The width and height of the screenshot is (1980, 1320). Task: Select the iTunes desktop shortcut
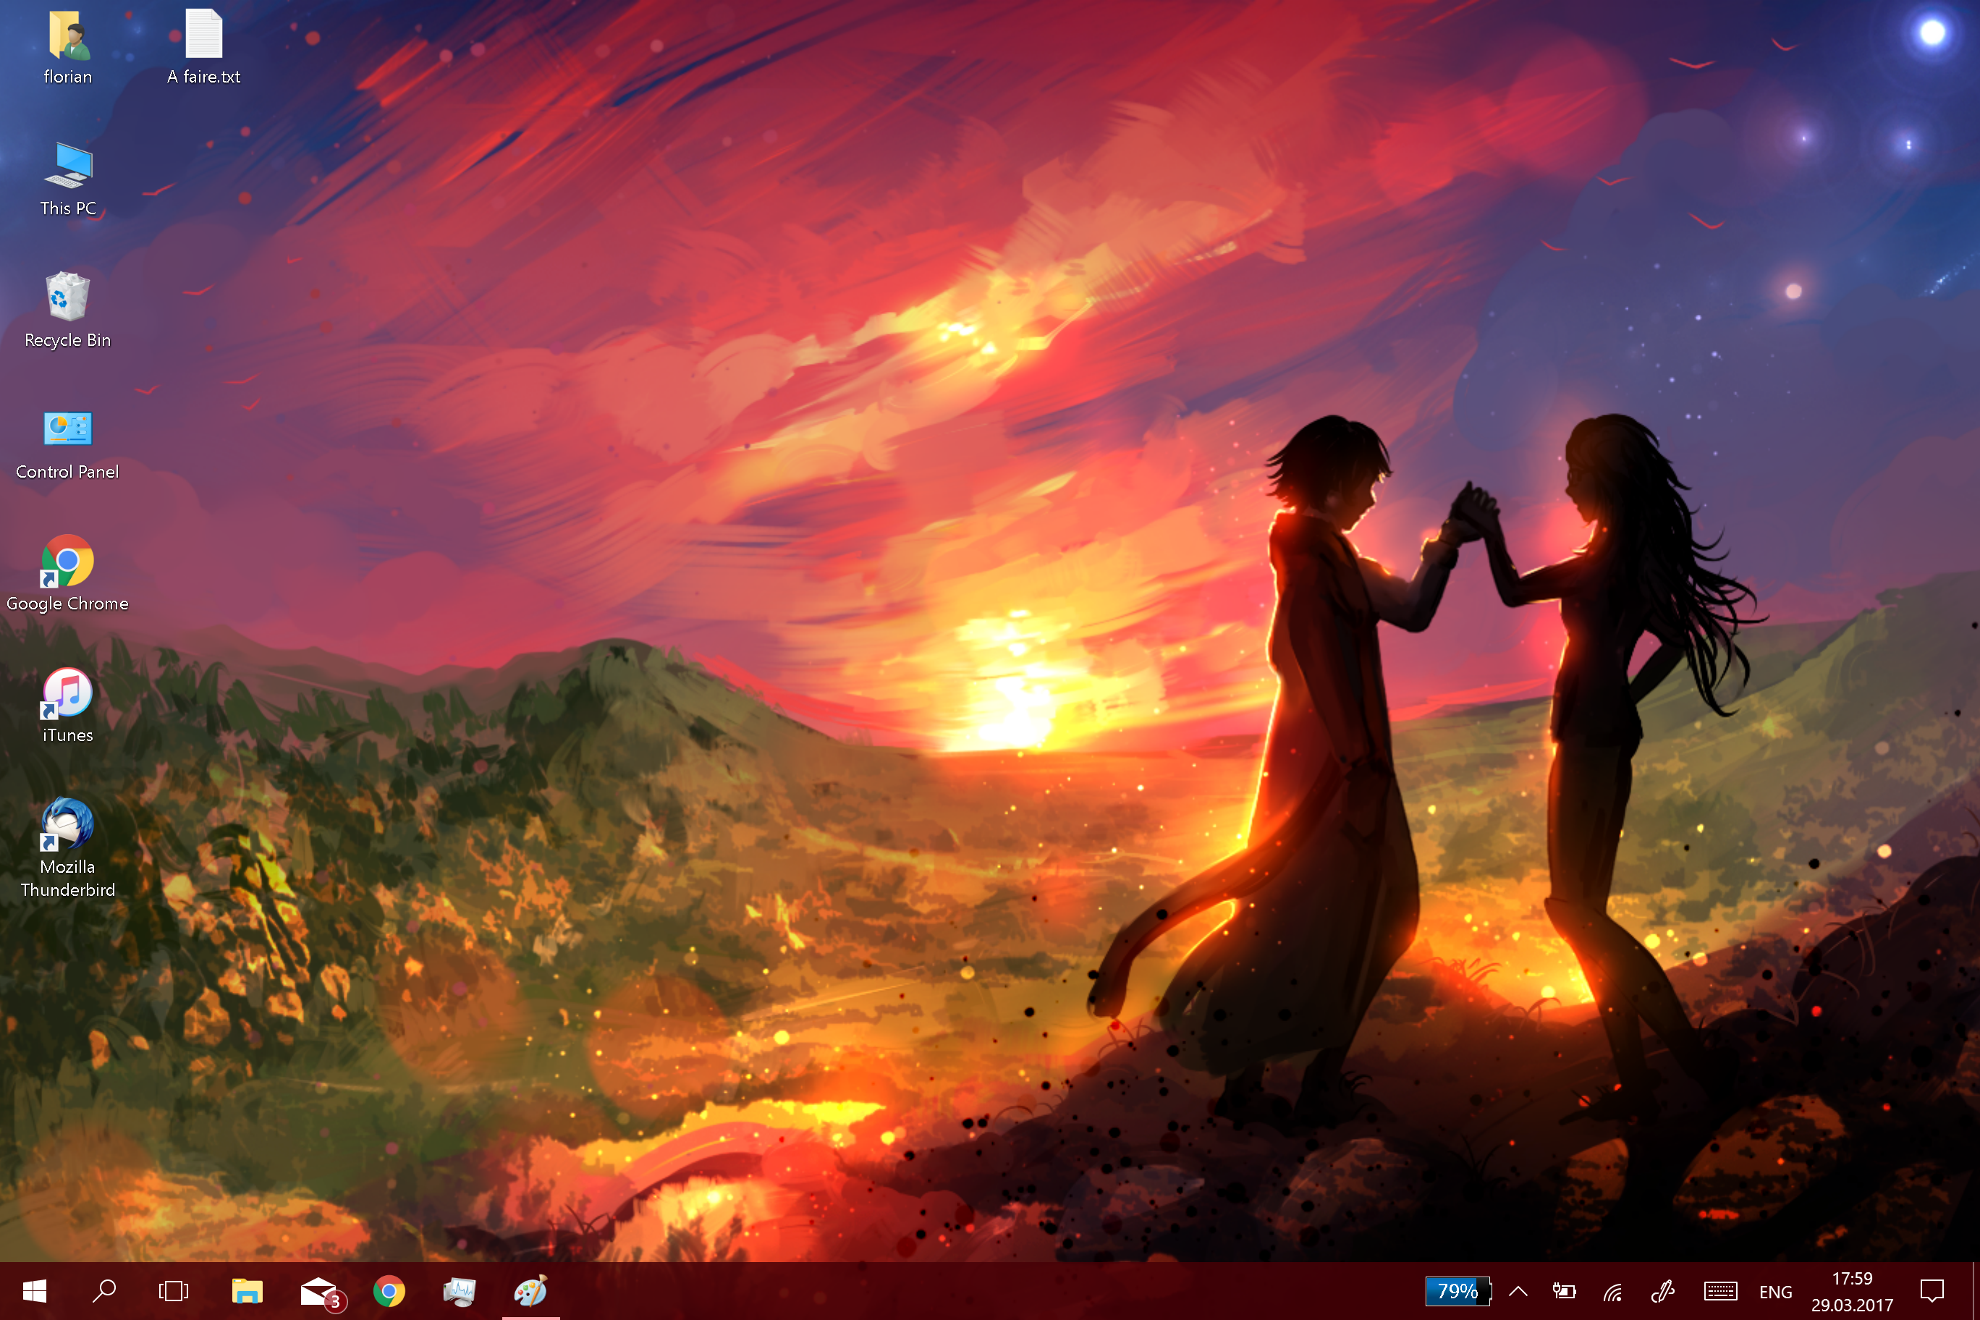(67, 694)
